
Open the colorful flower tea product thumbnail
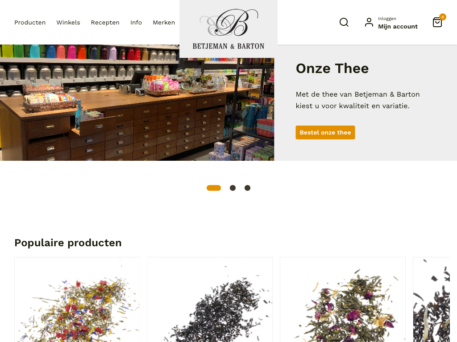click(x=77, y=300)
